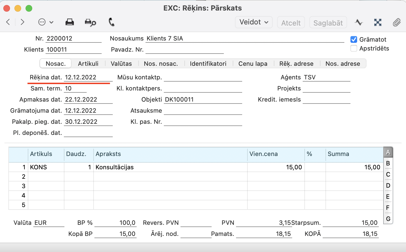Expand the ellipsis operations menu
This screenshot has width=406, height=252.
[x=46, y=22]
